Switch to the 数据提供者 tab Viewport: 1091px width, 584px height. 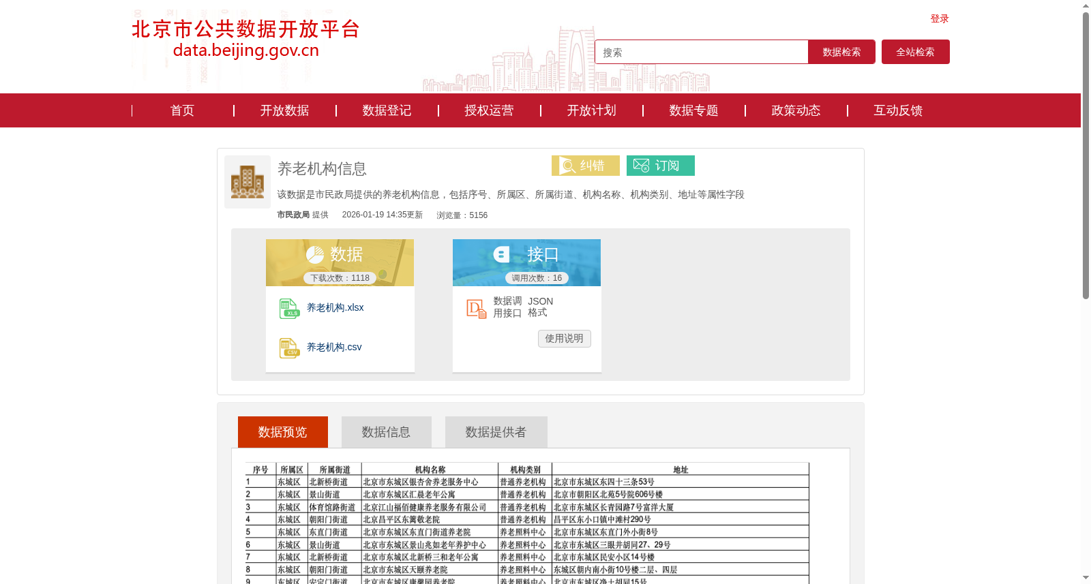pyautogui.click(x=496, y=432)
